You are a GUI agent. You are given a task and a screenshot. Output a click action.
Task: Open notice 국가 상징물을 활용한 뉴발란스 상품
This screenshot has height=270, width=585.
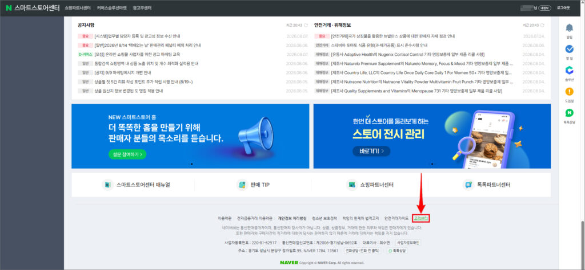click(393, 36)
